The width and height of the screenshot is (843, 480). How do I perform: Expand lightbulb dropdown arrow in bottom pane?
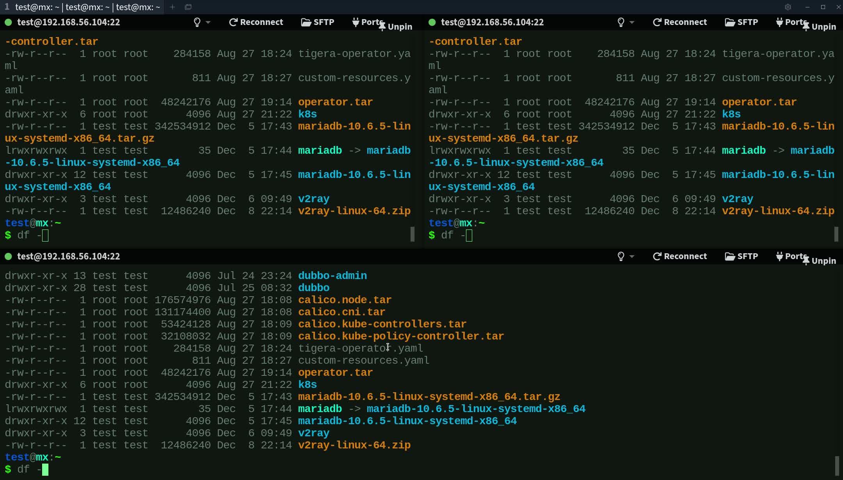coord(632,256)
